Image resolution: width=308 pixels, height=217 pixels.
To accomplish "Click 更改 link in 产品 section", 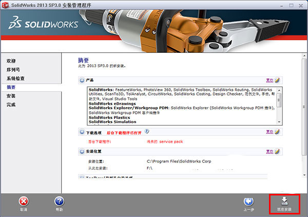I will click(269, 81).
